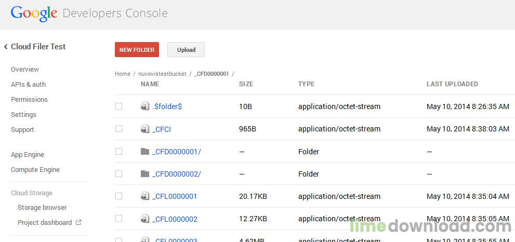Click the folder icon for _CFD0000002/
Screen dimensions: 515x242
[145, 173]
